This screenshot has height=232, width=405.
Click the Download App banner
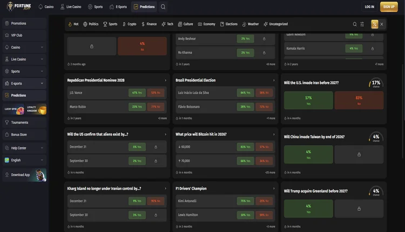[24, 175]
